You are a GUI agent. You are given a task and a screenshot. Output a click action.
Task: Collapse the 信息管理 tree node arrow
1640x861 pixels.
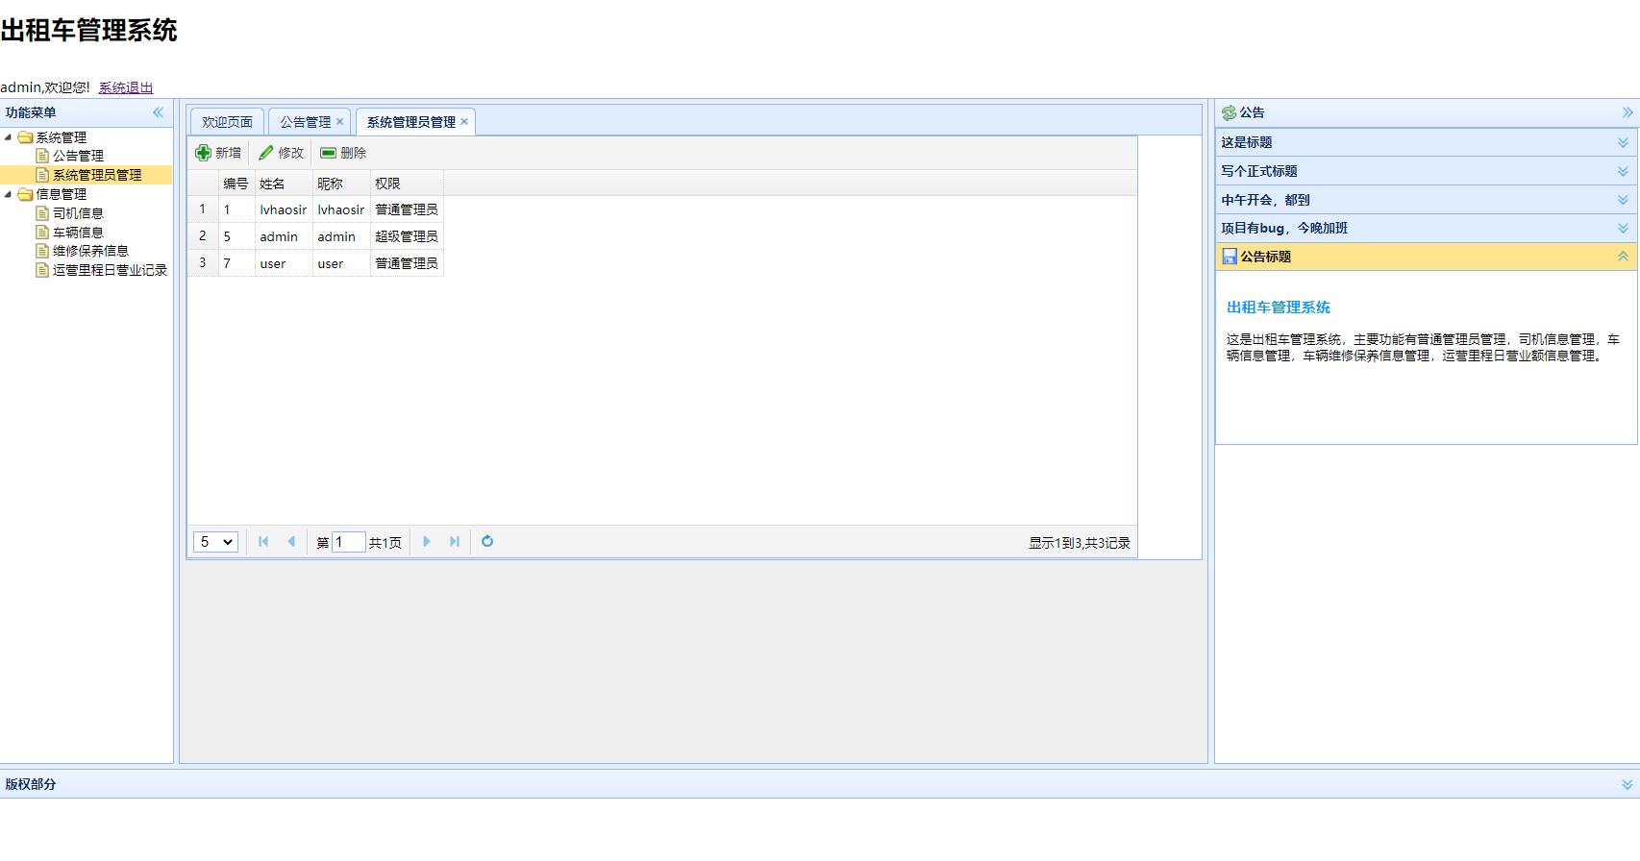(x=9, y=194)
